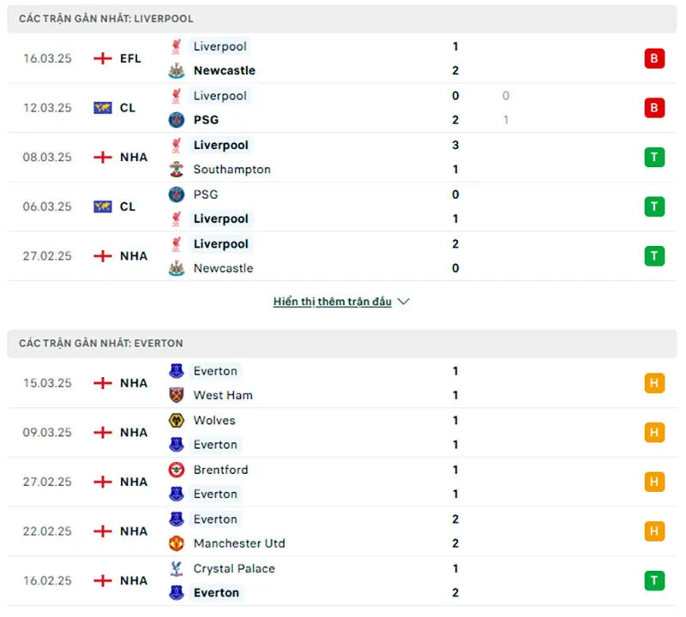Select the Everton vs Manchester Utd match row
The width and height of the screenshot is (686, 617).
343,531
